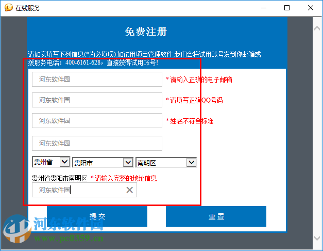Maximize the 在线服务 window
The height and width of the screenshot is (251, 323).
pos(287,8)
